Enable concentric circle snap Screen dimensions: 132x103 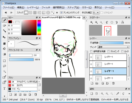tap(48, 13)
